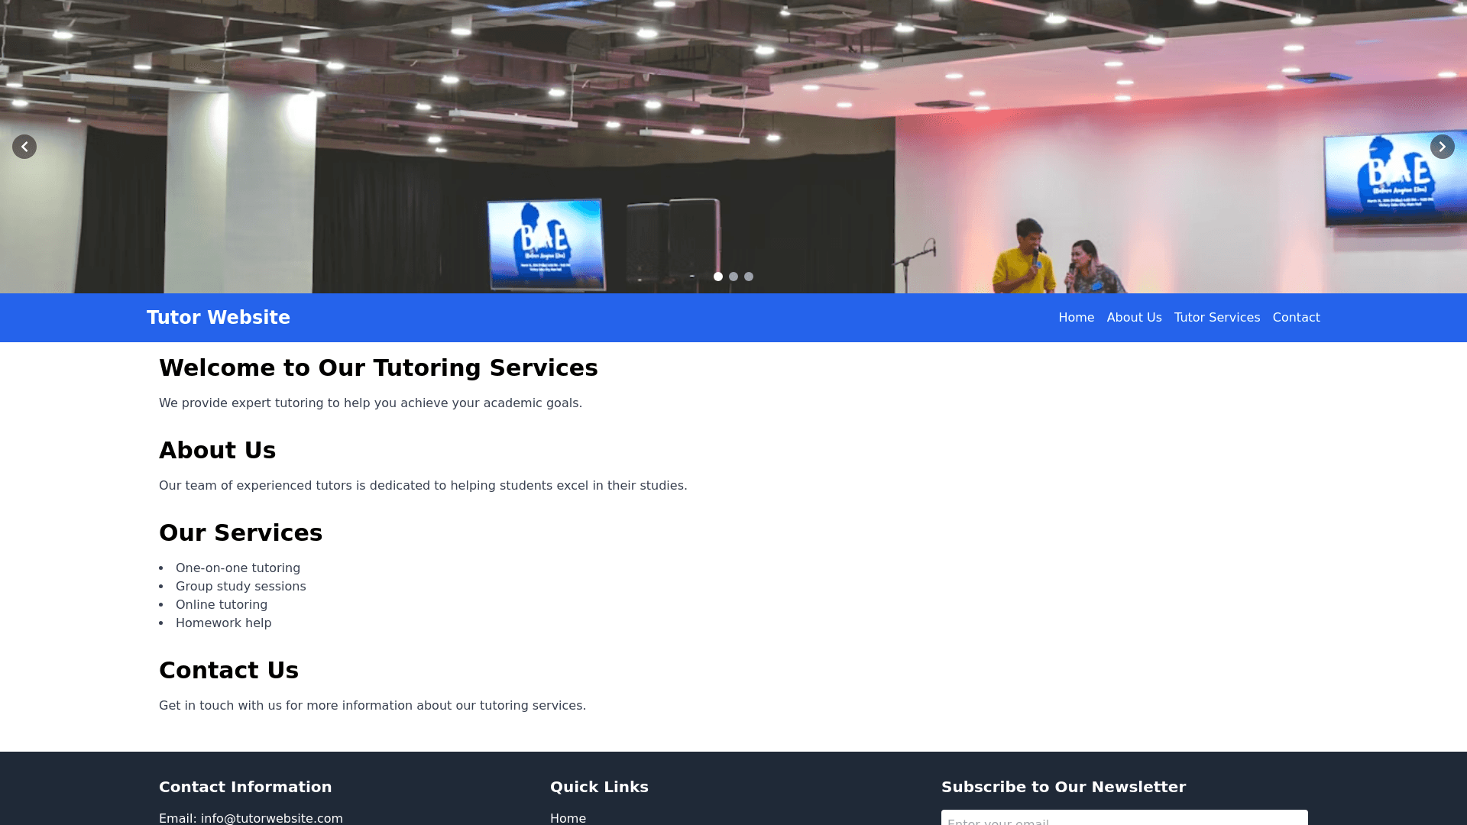Click the Home link under Quick Links
The width and height of the screenshot is (1467, 825).
click(x=568, y=818)
